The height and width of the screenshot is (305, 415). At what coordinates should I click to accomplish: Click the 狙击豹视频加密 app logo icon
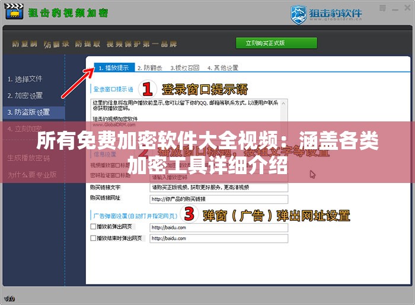[14, 12]
